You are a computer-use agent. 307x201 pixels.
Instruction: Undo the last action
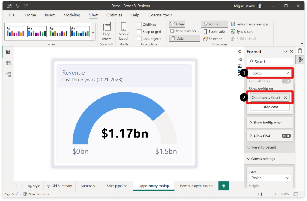[x=17, y=6]
